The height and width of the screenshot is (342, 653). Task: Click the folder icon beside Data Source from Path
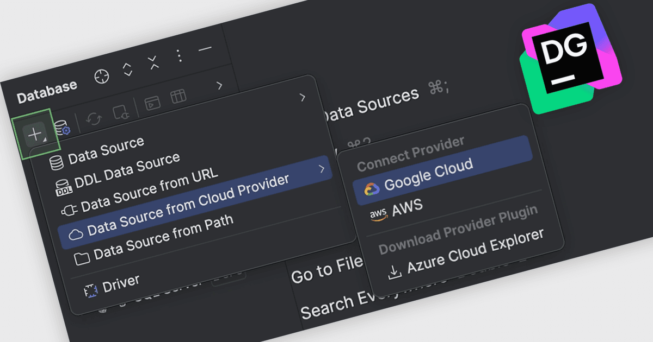tap(82, 258)
